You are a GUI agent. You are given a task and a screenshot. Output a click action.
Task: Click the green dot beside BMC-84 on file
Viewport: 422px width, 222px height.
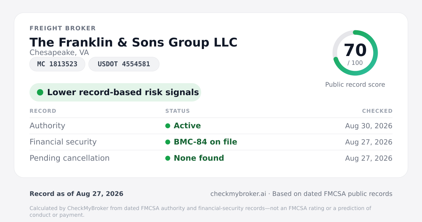coord(168,142)
